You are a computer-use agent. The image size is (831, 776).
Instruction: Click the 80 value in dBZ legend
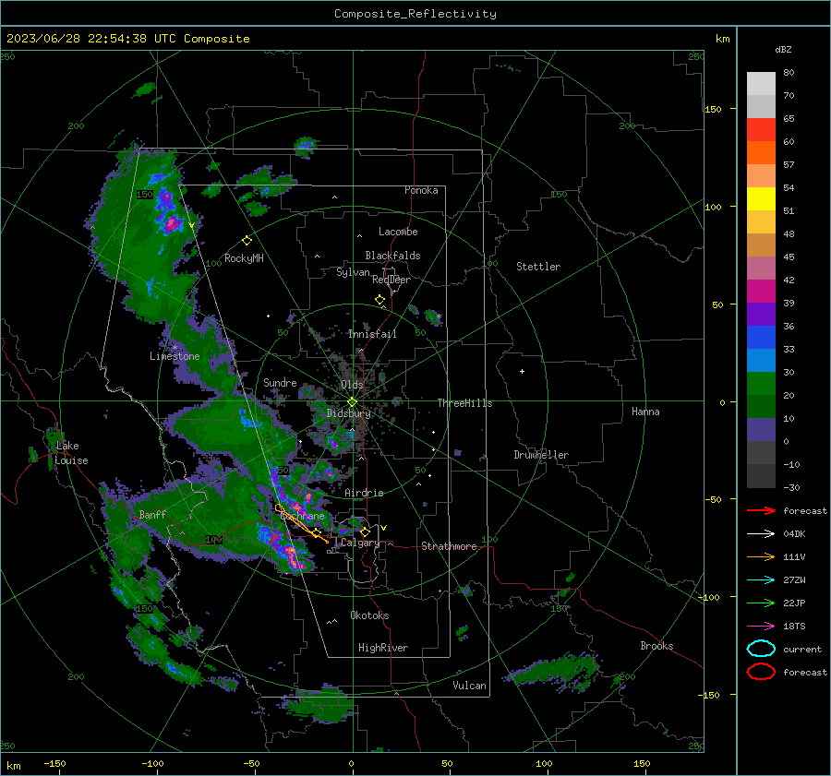pos(789,73)
